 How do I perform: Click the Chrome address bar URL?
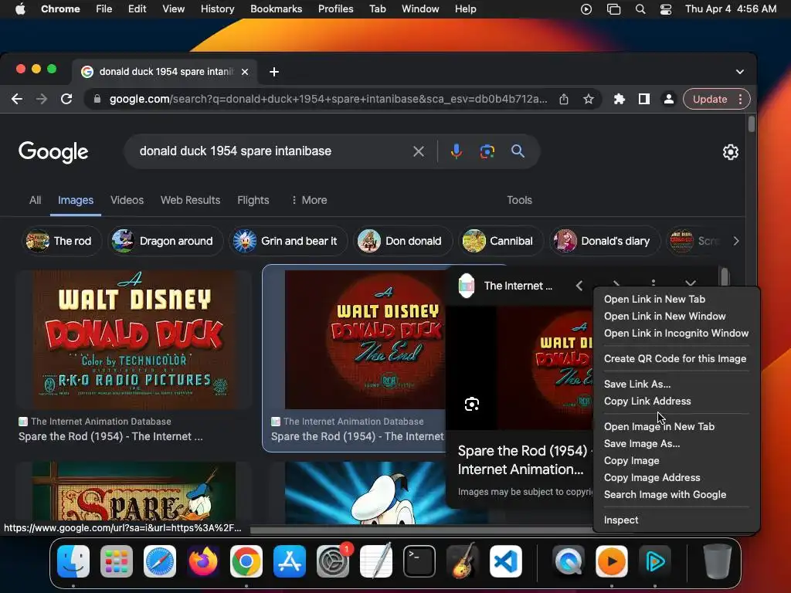[x=328, y=99]
